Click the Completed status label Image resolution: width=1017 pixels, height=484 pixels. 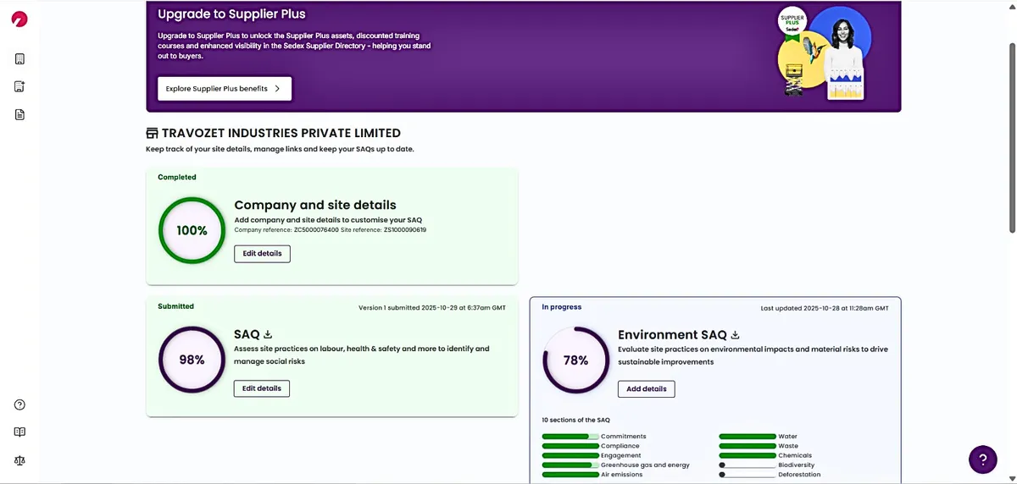[177, 178]
